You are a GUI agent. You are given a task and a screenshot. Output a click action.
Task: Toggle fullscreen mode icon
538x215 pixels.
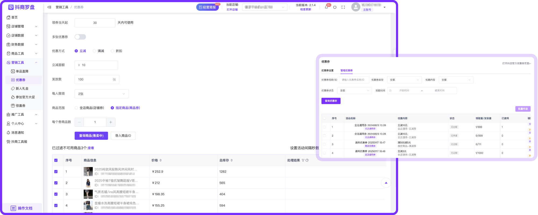343,7
